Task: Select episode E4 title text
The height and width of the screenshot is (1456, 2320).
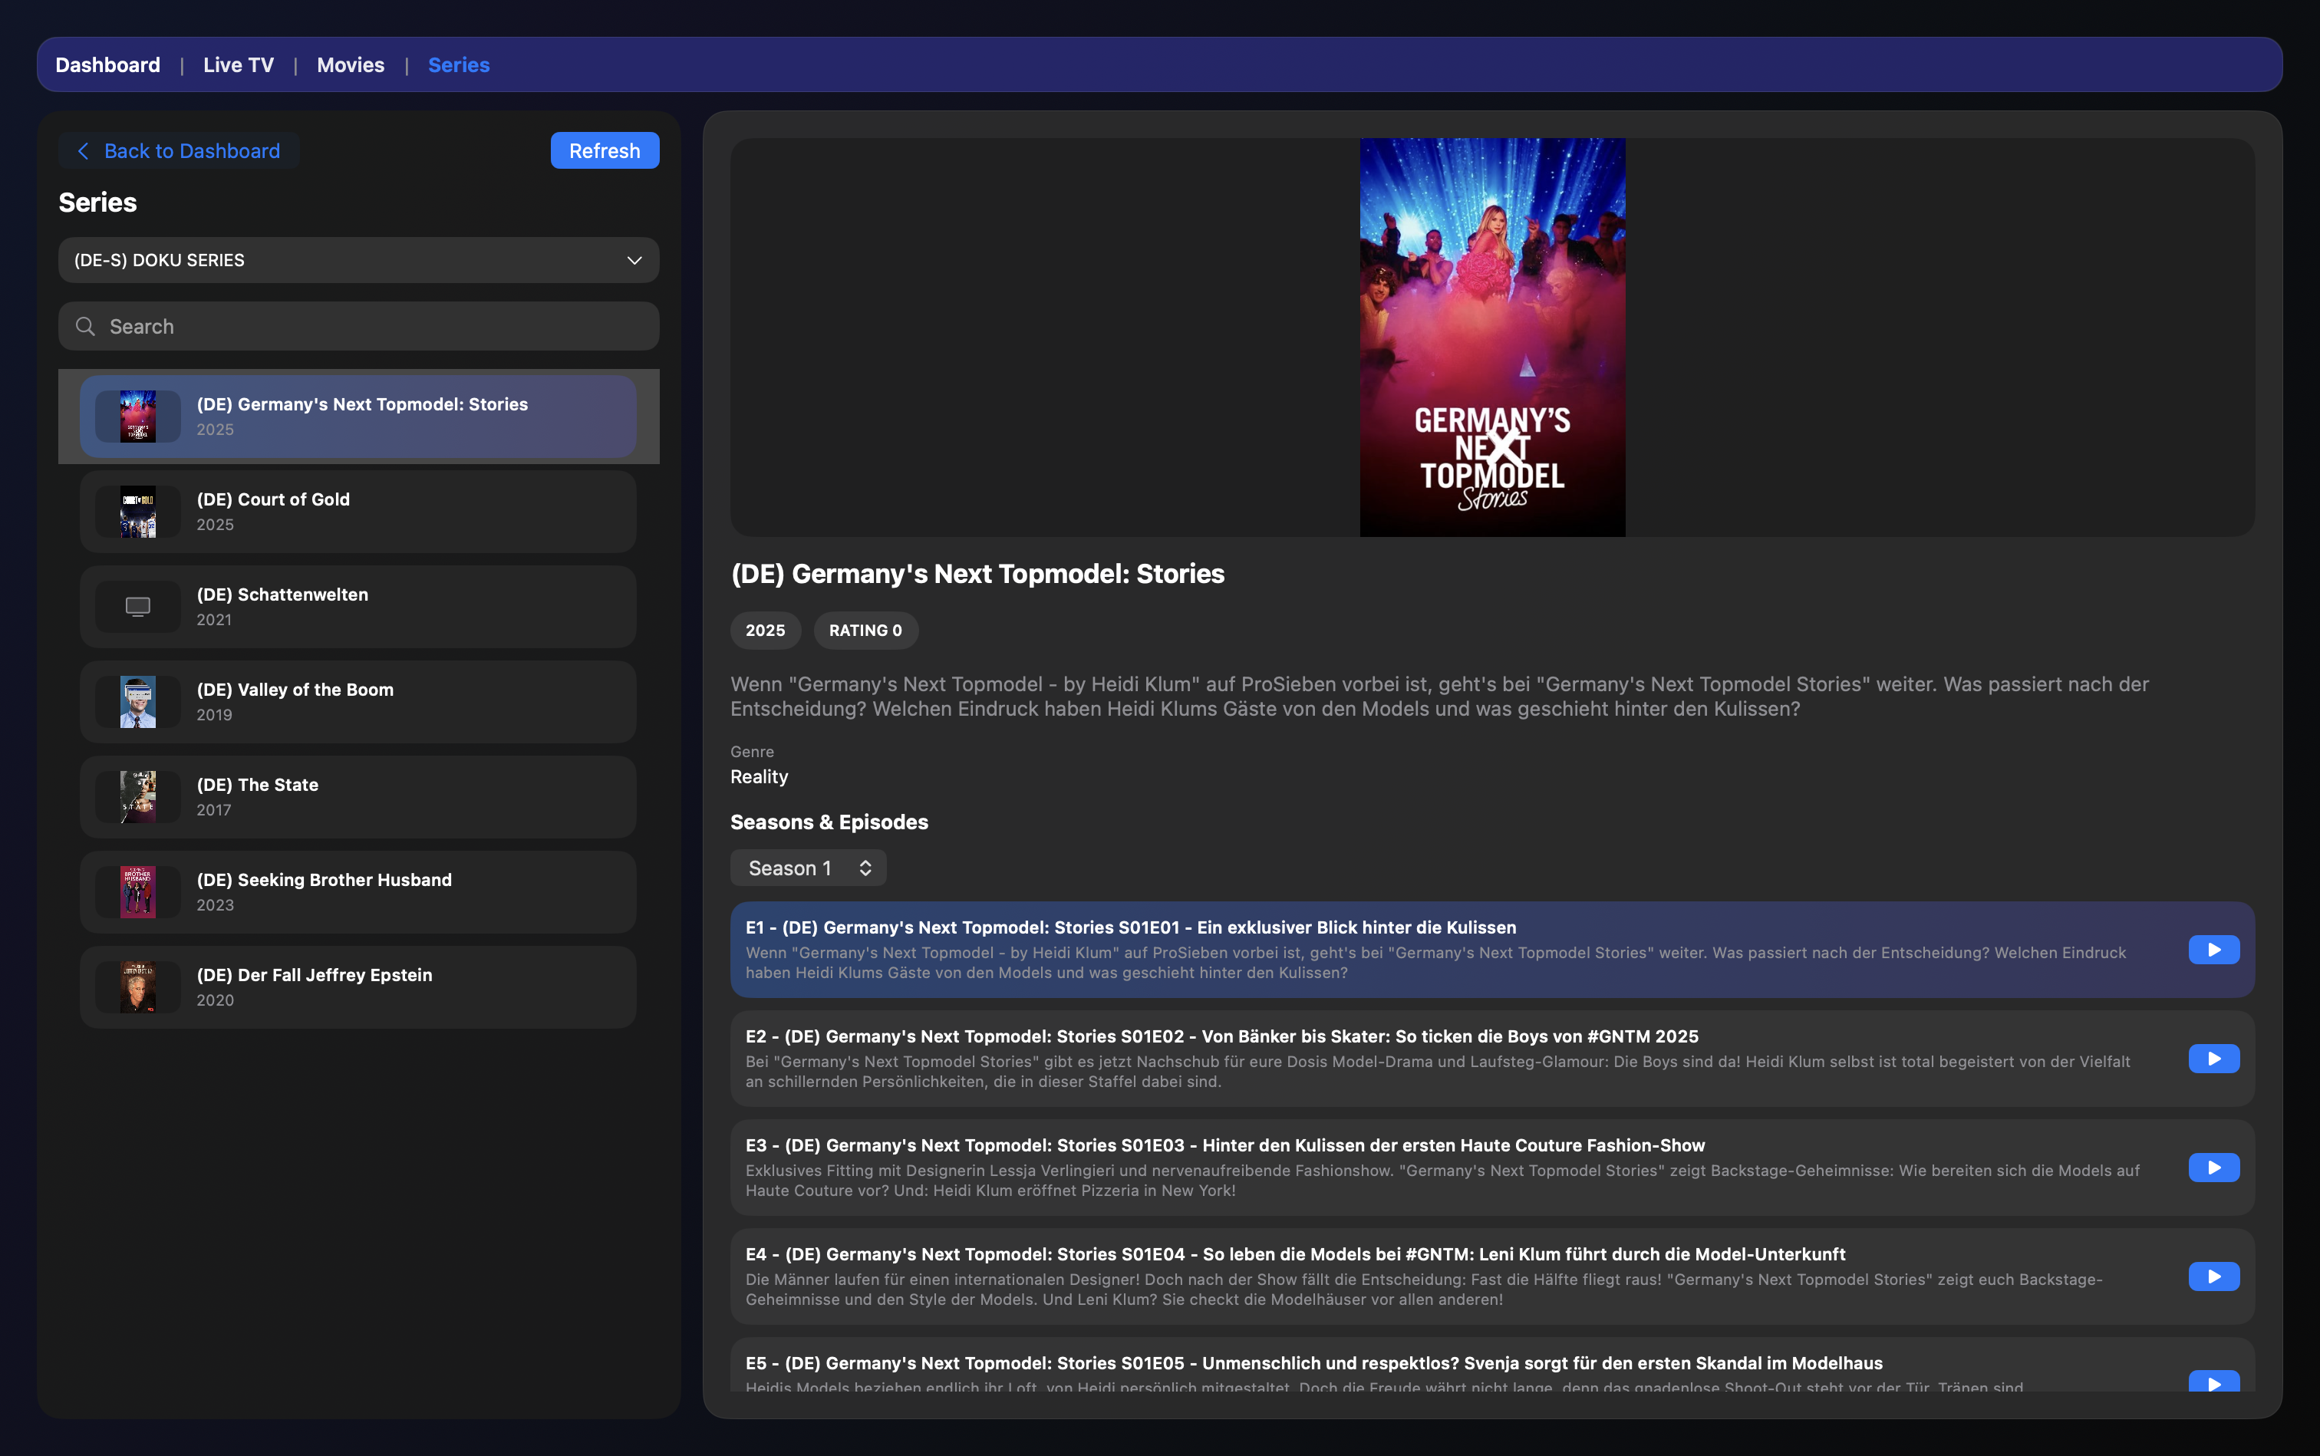Action: (1295, 1253)
